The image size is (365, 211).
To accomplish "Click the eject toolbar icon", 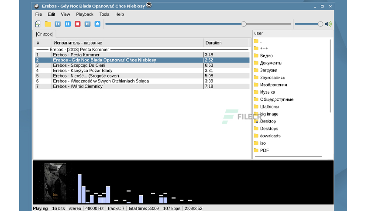I will [x=97, y=24].
